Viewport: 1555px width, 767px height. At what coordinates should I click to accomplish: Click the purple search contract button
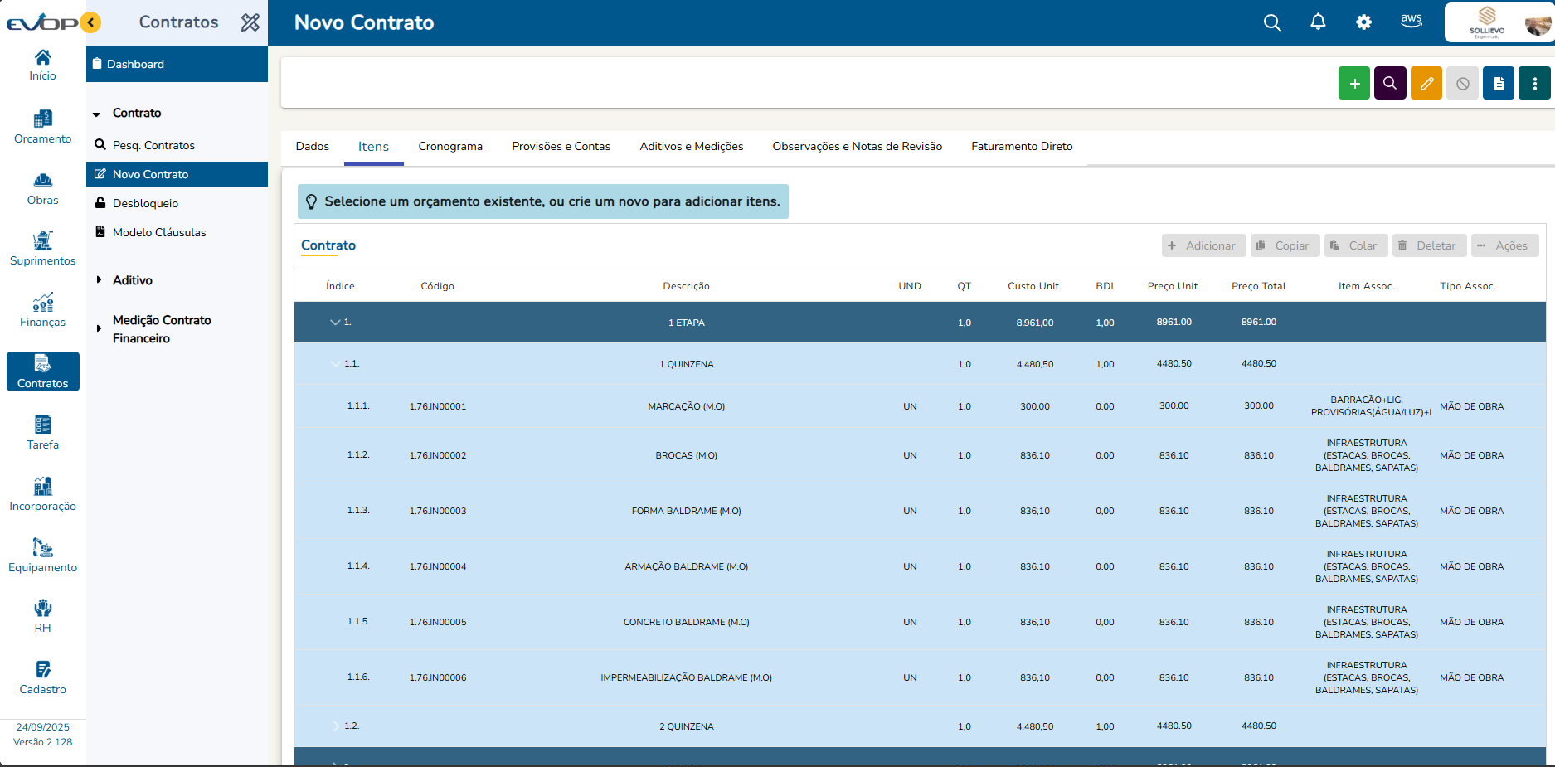pos(1390,84)
